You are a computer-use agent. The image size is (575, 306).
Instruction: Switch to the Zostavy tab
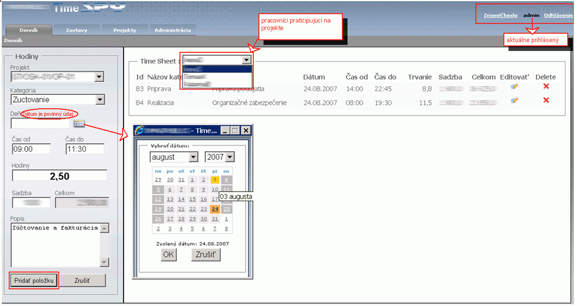[77, 30]
